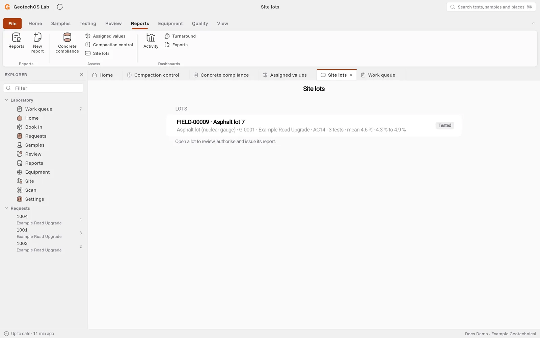
Task: Open the Exports dashboard
Action: click(176, 45)
